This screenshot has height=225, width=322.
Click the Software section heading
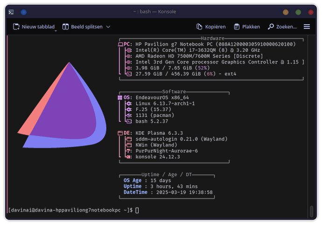pyautogui.click(x=174, y=92)
